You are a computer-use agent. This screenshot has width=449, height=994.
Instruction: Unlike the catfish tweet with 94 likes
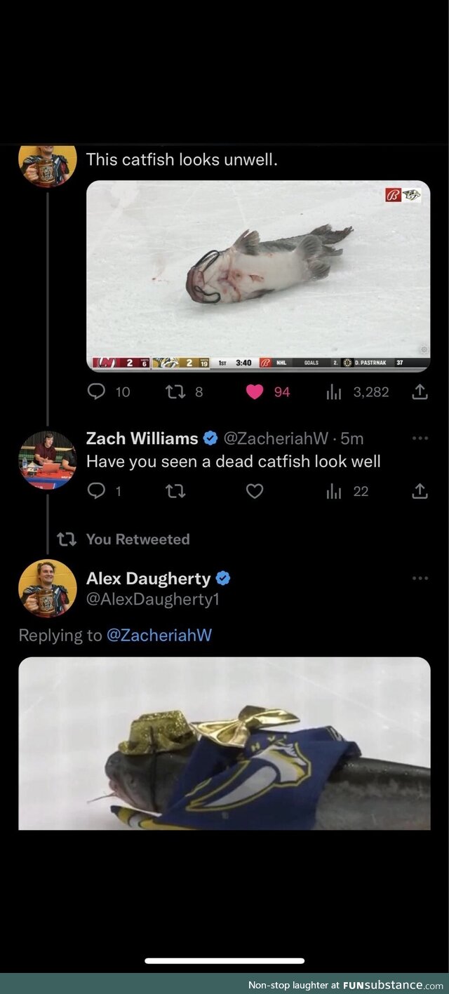[x=255, y=392]
